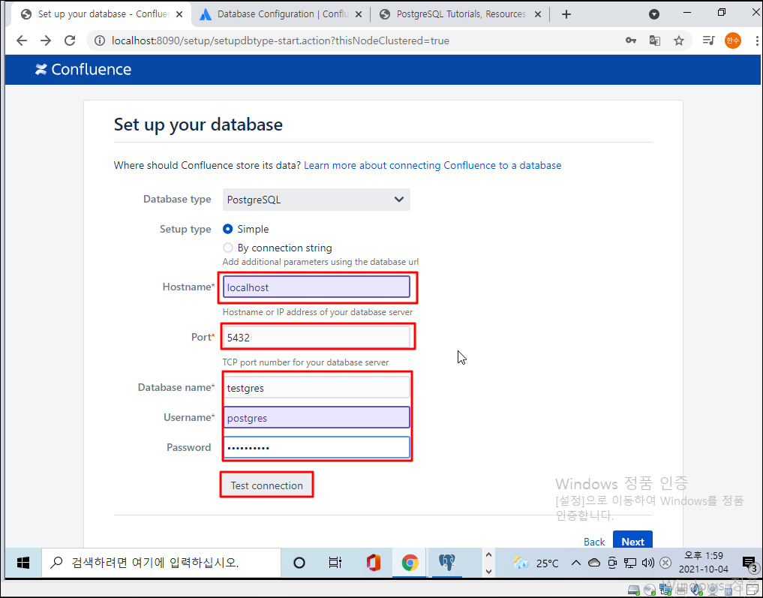Open the media control icon in the toolbar
763x598 pixels.
click(x=708, y=41)
